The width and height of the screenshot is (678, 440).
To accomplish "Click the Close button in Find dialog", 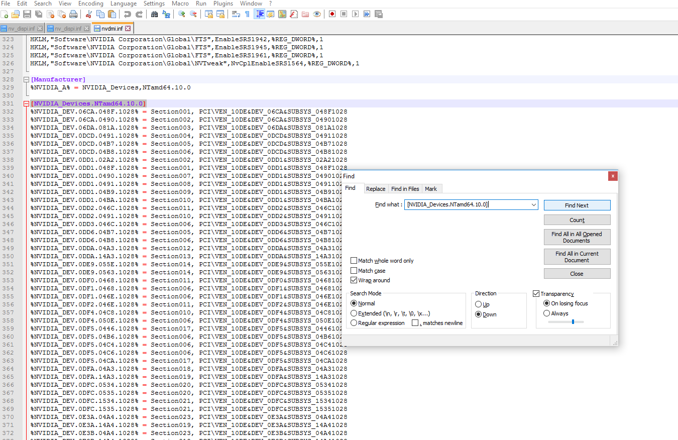I will pos(577,274).
